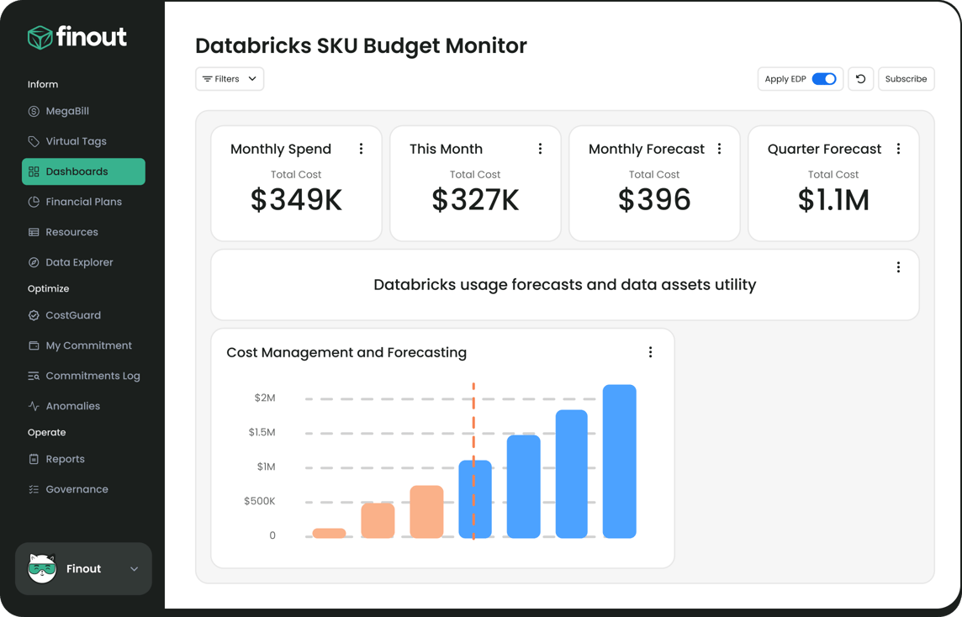Click the tallest orange bar in chart
962x617 pixels.
[426, 512]
